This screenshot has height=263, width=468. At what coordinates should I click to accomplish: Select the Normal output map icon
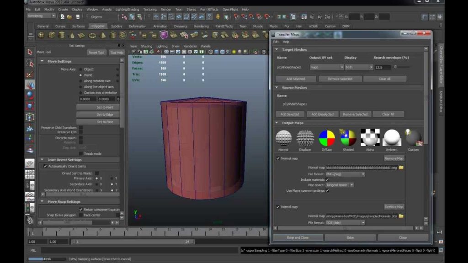click(x=283, y=137)
